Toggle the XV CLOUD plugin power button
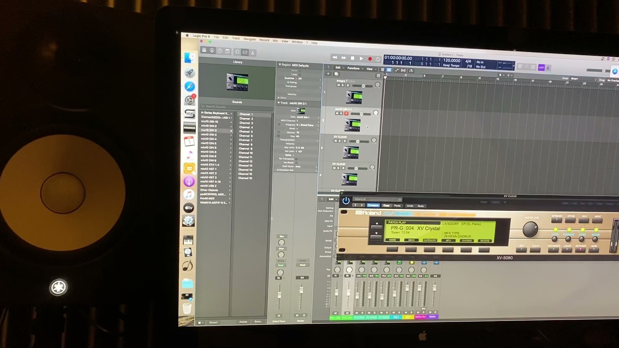The width and height of the screenshot is (619, 348). coord(346,201)
